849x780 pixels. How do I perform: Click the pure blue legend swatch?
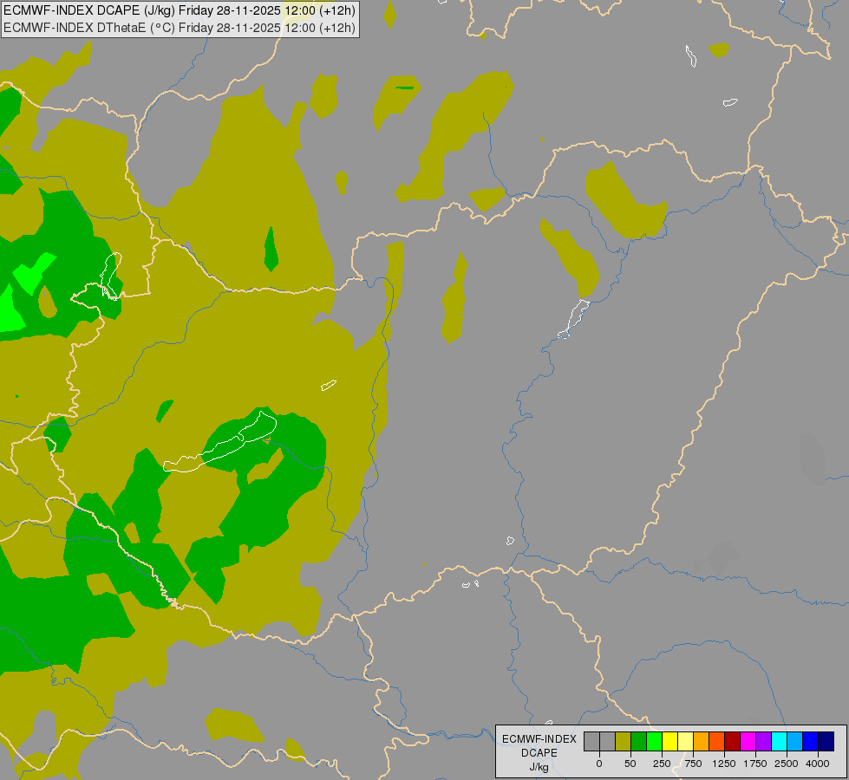click(x=811, y=742)
